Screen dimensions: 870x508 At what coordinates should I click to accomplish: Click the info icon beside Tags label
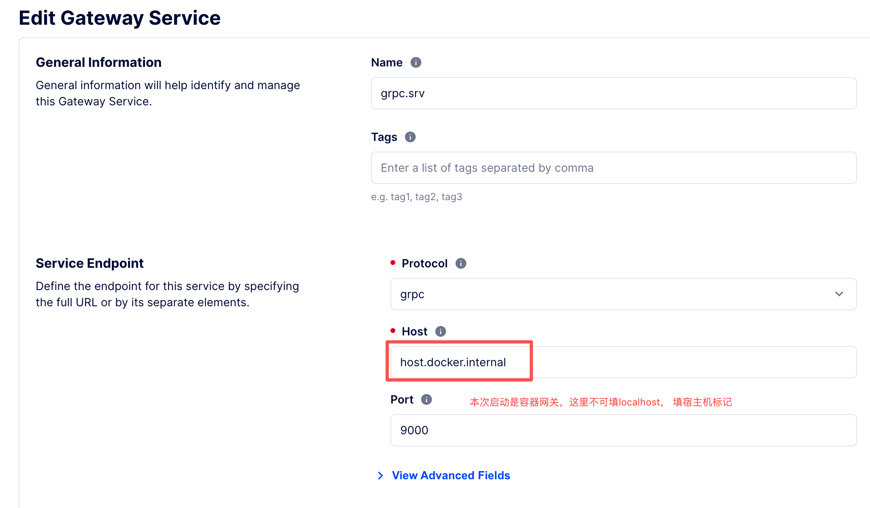tap(410, 137)
